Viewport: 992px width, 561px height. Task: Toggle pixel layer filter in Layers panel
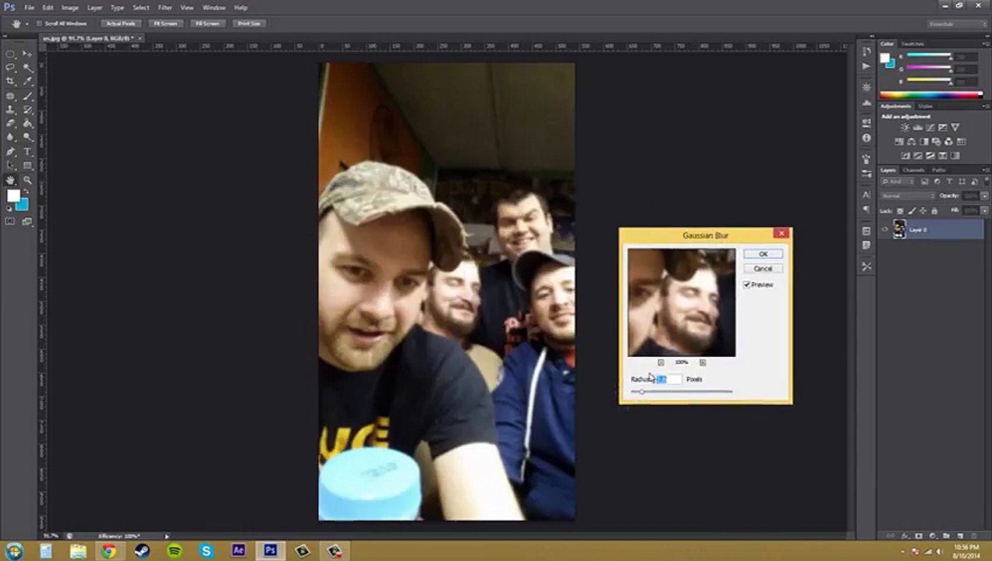pos(924,182)
